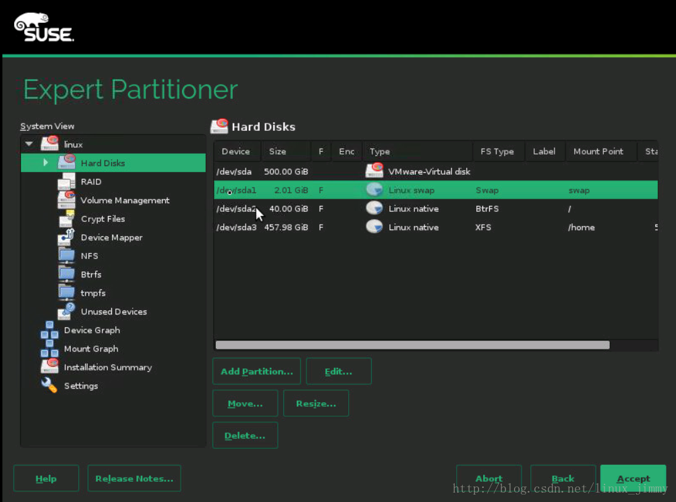Open Help
This screenshot has height=502, width=676.
click(46, 478)
